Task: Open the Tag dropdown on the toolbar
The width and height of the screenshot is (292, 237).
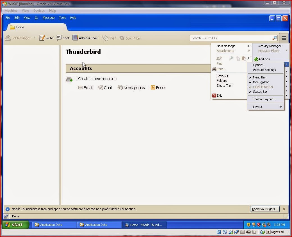Action: click(109, 38)
